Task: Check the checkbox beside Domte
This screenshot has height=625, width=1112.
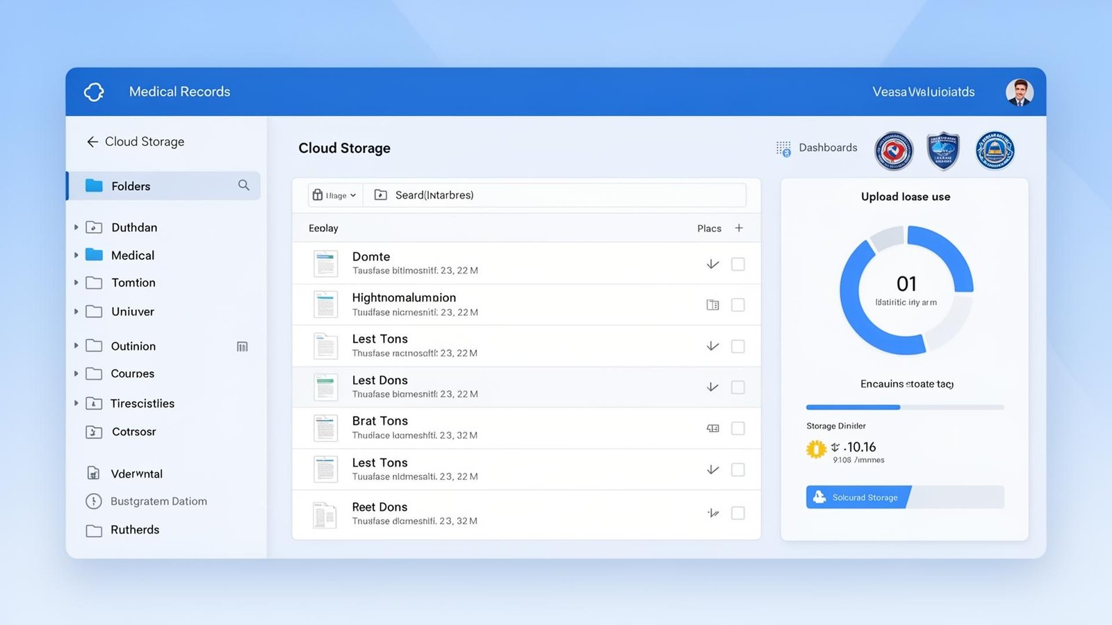Action: [x=737, y=264]
